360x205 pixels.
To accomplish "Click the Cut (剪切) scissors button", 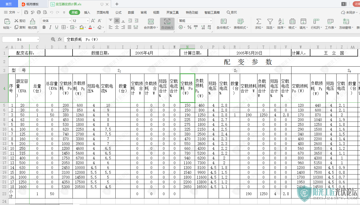I will point(20,21).
